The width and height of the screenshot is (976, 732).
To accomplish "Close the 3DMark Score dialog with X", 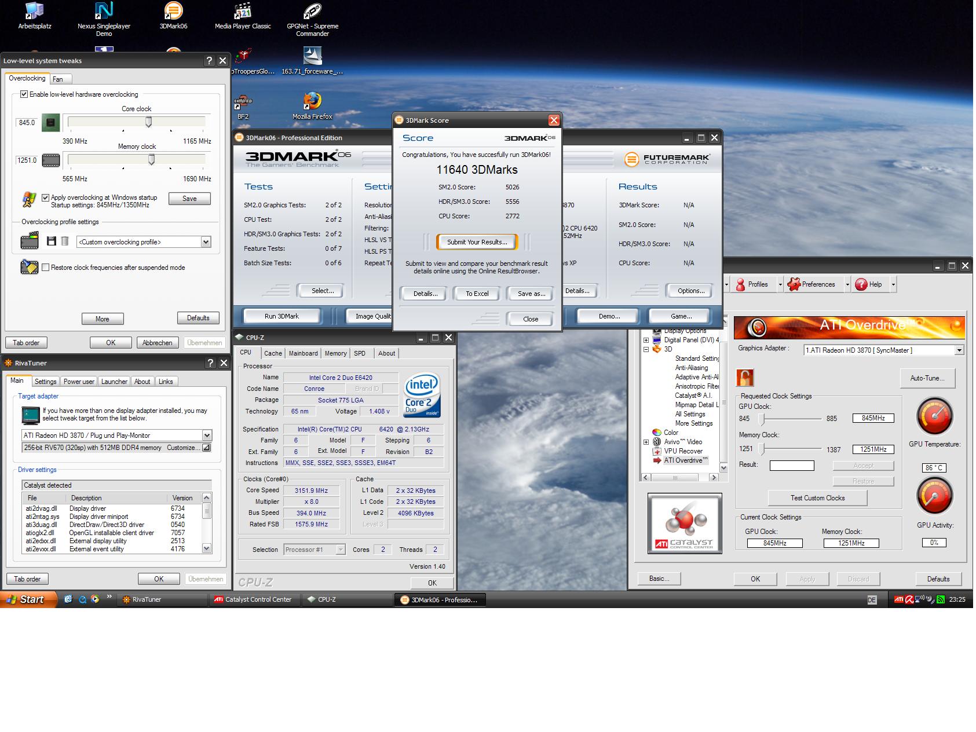I will point(554,120).
